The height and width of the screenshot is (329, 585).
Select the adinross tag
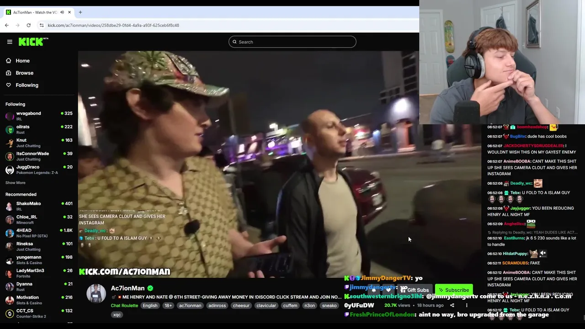click(217, 306)
